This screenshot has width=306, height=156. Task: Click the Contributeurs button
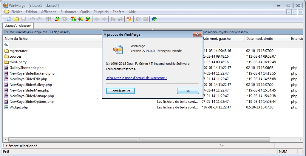[x=120, y=91]
